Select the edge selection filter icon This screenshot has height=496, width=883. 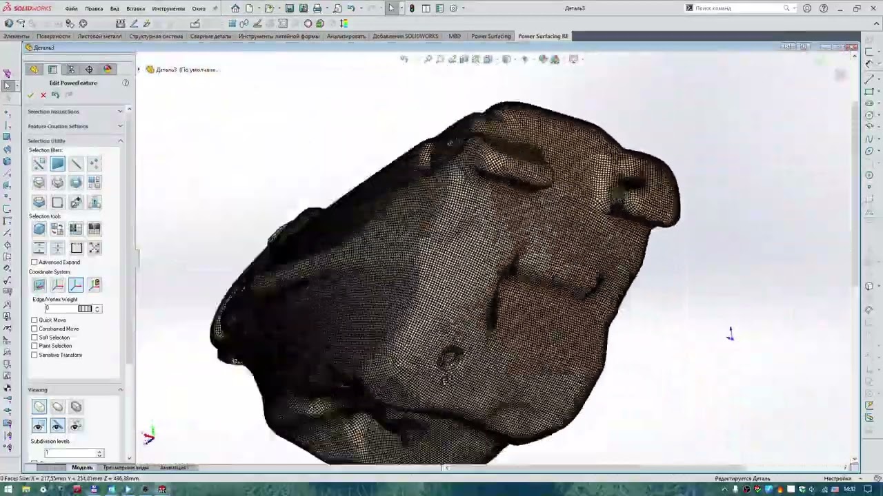76,163
